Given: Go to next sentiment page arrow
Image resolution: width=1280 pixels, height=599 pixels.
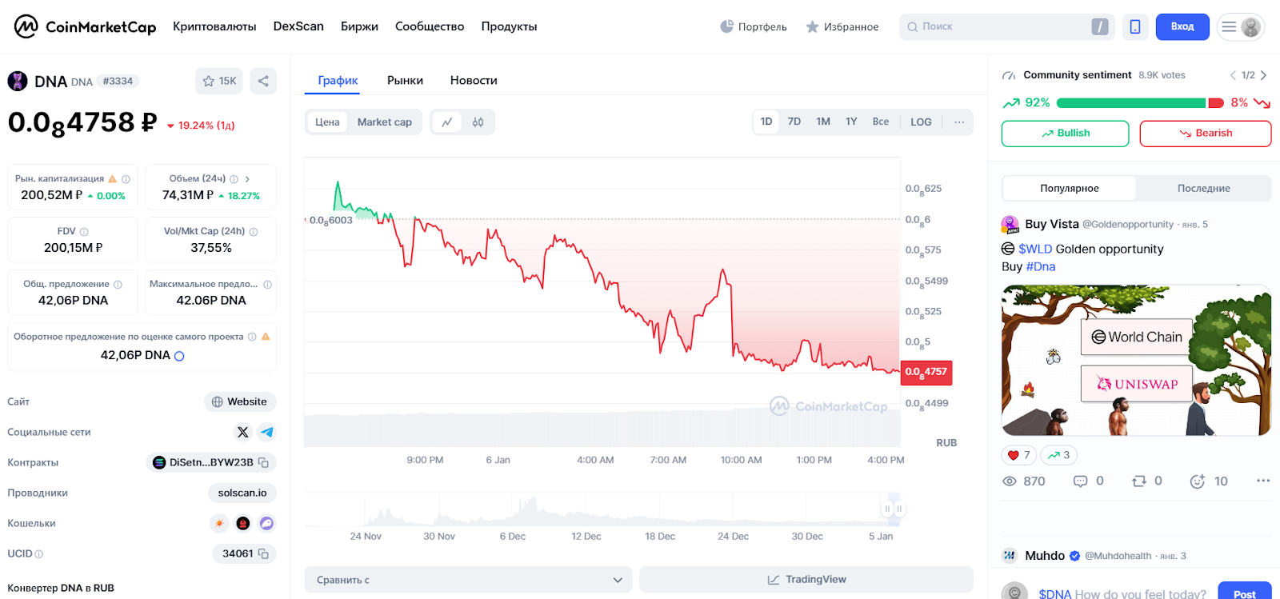Looking at the screenshot, I should [x=1264, y=75].
